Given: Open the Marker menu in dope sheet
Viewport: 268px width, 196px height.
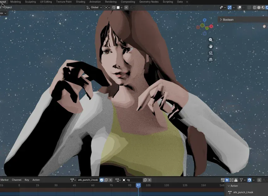Looking at the screenshot, I should pos(5,180).
